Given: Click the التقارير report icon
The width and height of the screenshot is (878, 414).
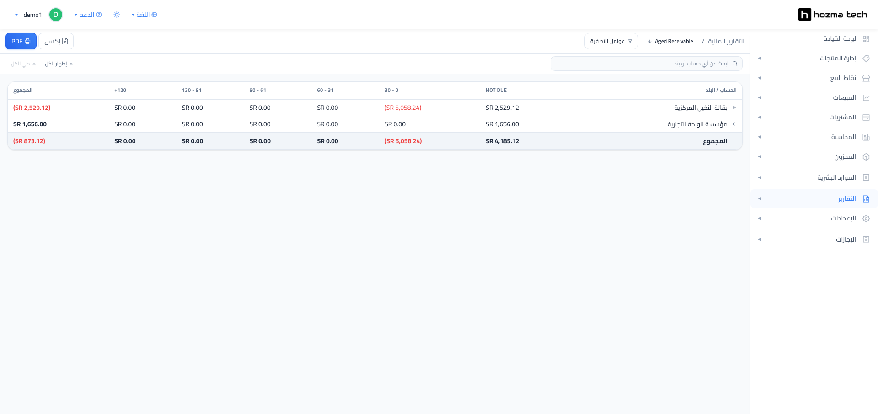Looking at the screenshot, I should tap(866, 199).
